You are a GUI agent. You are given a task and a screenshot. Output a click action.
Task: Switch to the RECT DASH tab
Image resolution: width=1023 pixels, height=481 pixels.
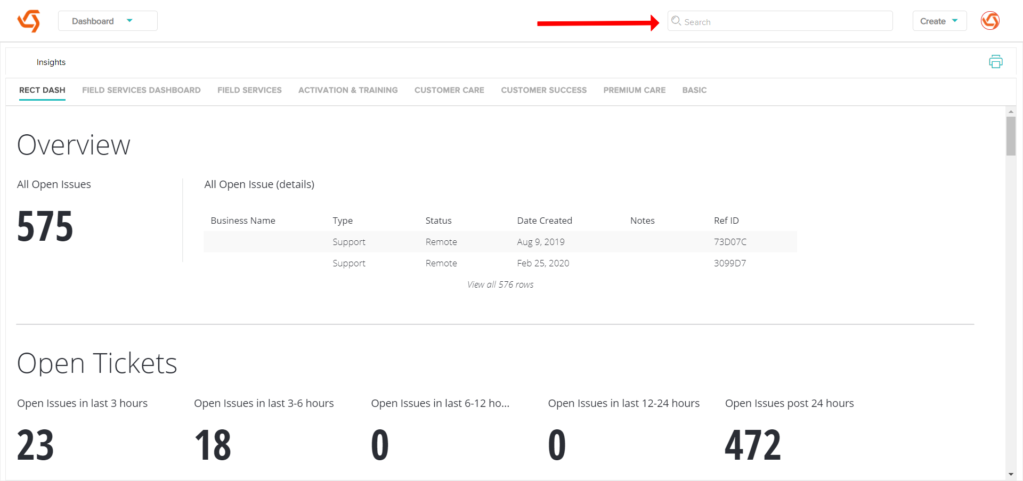pyautogui.click(x=42, y=90)
